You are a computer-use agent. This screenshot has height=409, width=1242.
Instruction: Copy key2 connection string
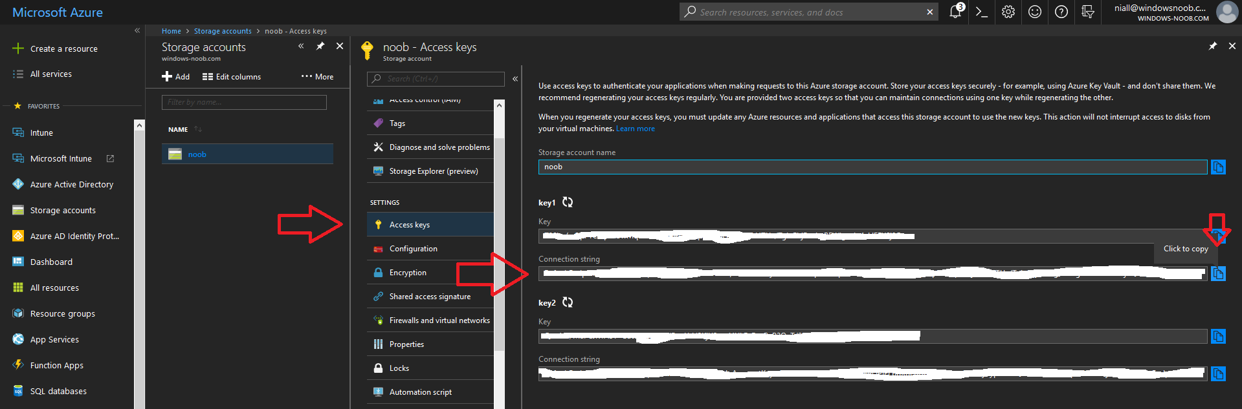1218,374
